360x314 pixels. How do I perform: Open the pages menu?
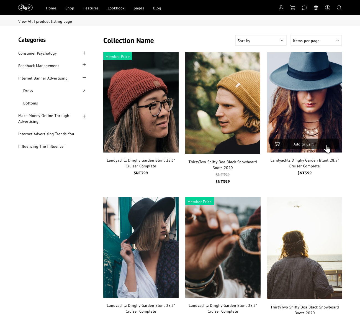[x=139, y=8]
